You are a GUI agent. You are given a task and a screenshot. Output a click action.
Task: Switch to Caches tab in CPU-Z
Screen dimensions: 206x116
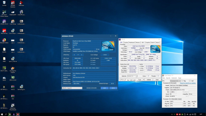point(126,43)
